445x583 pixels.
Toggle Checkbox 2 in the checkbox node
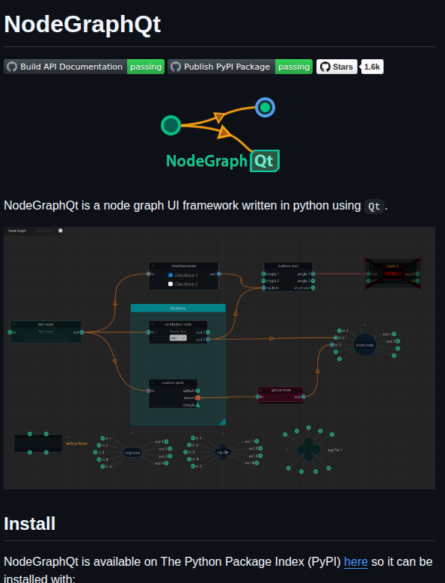pos(171,284)
